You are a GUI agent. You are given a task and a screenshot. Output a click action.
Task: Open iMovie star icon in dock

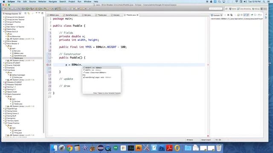(85, 148)
